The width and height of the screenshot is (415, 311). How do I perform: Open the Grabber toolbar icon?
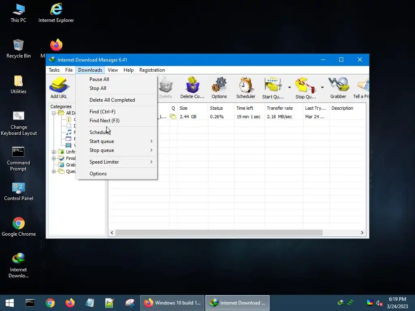point(338,88)
